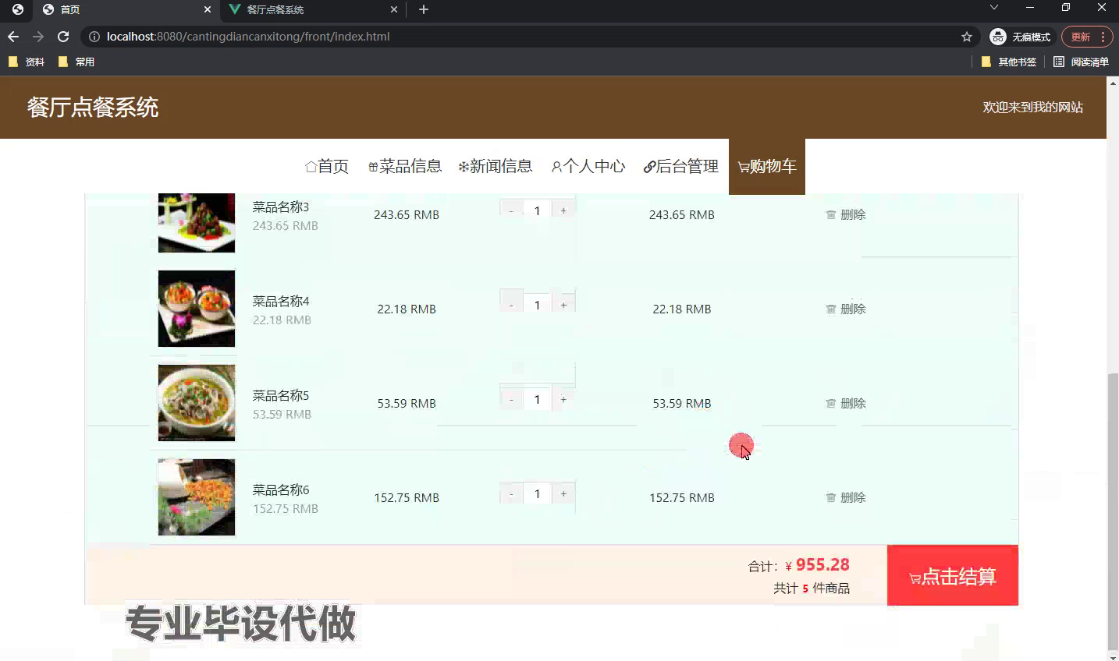Viewport: 1119px width, 661px height.
Task: Close the 餐厅点餐系统 browser tab
Action: click(394, 9)
